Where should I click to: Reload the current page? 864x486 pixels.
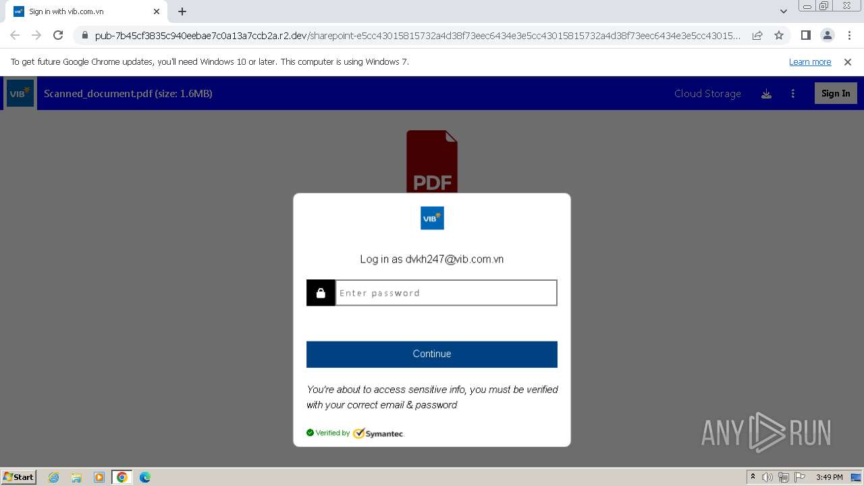pyautogui.click(x=58, y=35)
